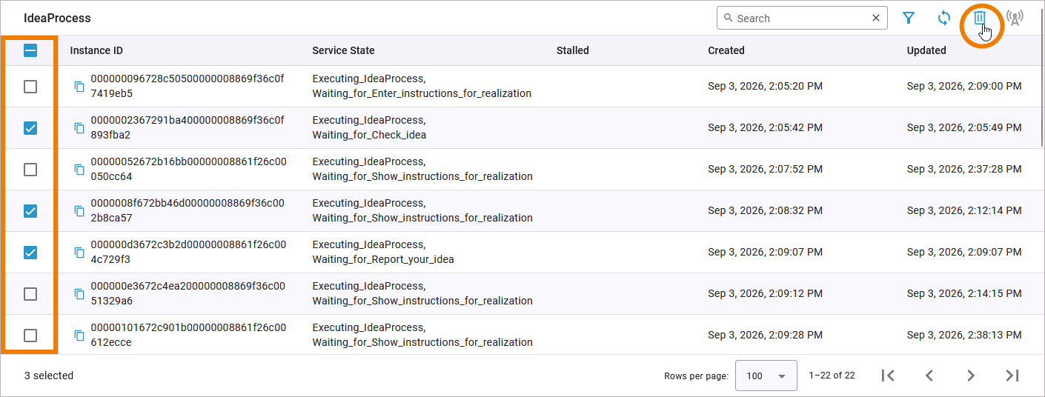Sort by the Created column header
1045x397 pixels.
click(726, 50)
